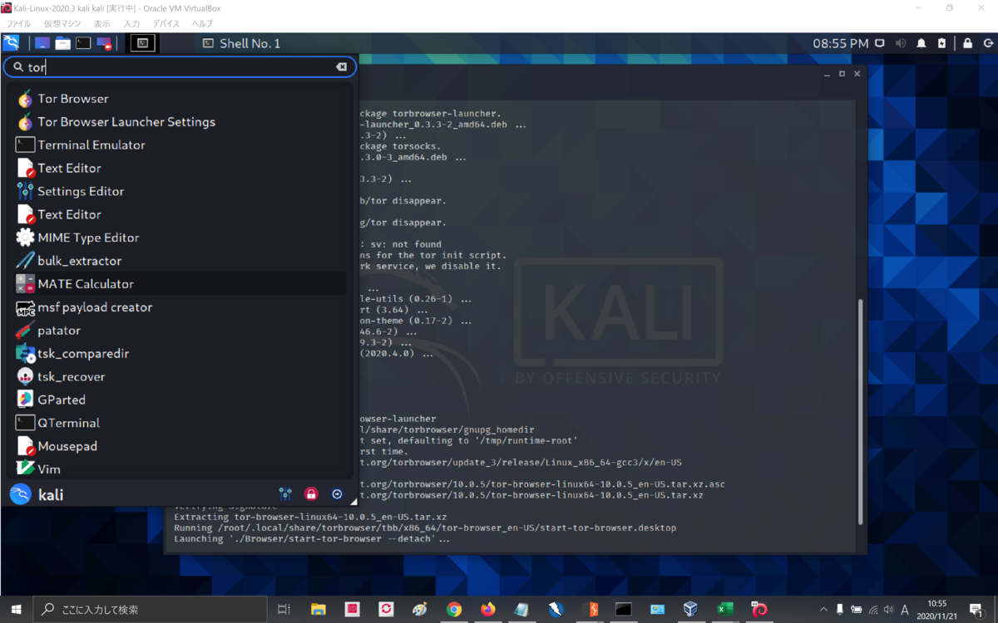Image resolution: width=998 pixels, height=623 pixels.
Task: Click the logout icon in top panel
Action: pyautogui.click(x=987, y=43)
